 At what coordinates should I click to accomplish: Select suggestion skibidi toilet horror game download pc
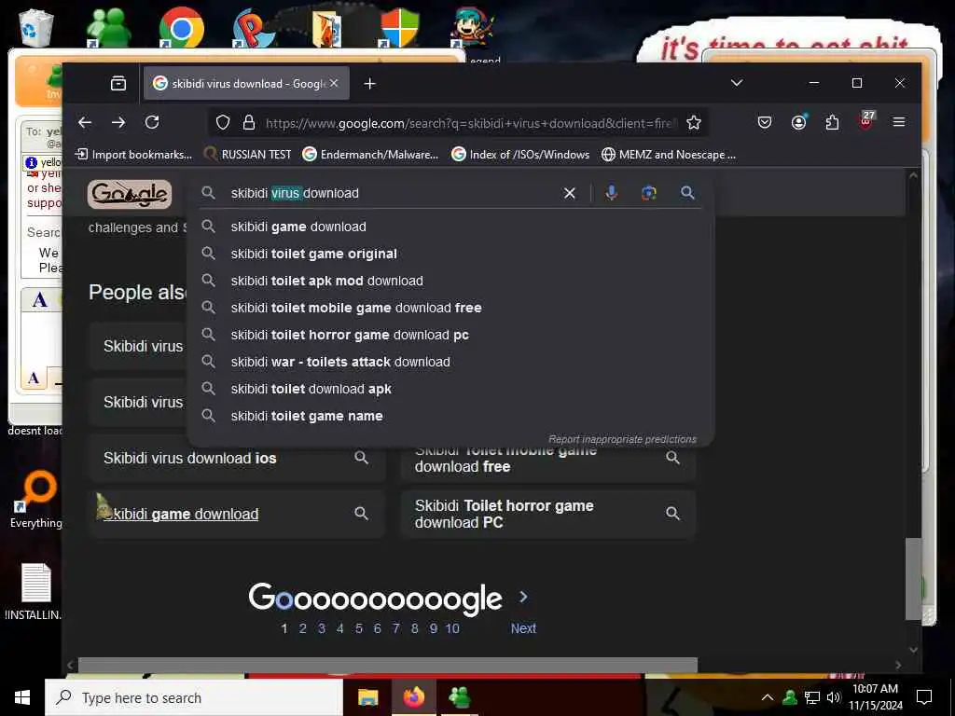[450, 335]
